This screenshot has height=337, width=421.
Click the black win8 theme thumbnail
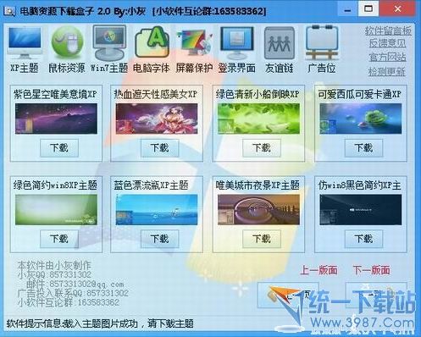361,210
